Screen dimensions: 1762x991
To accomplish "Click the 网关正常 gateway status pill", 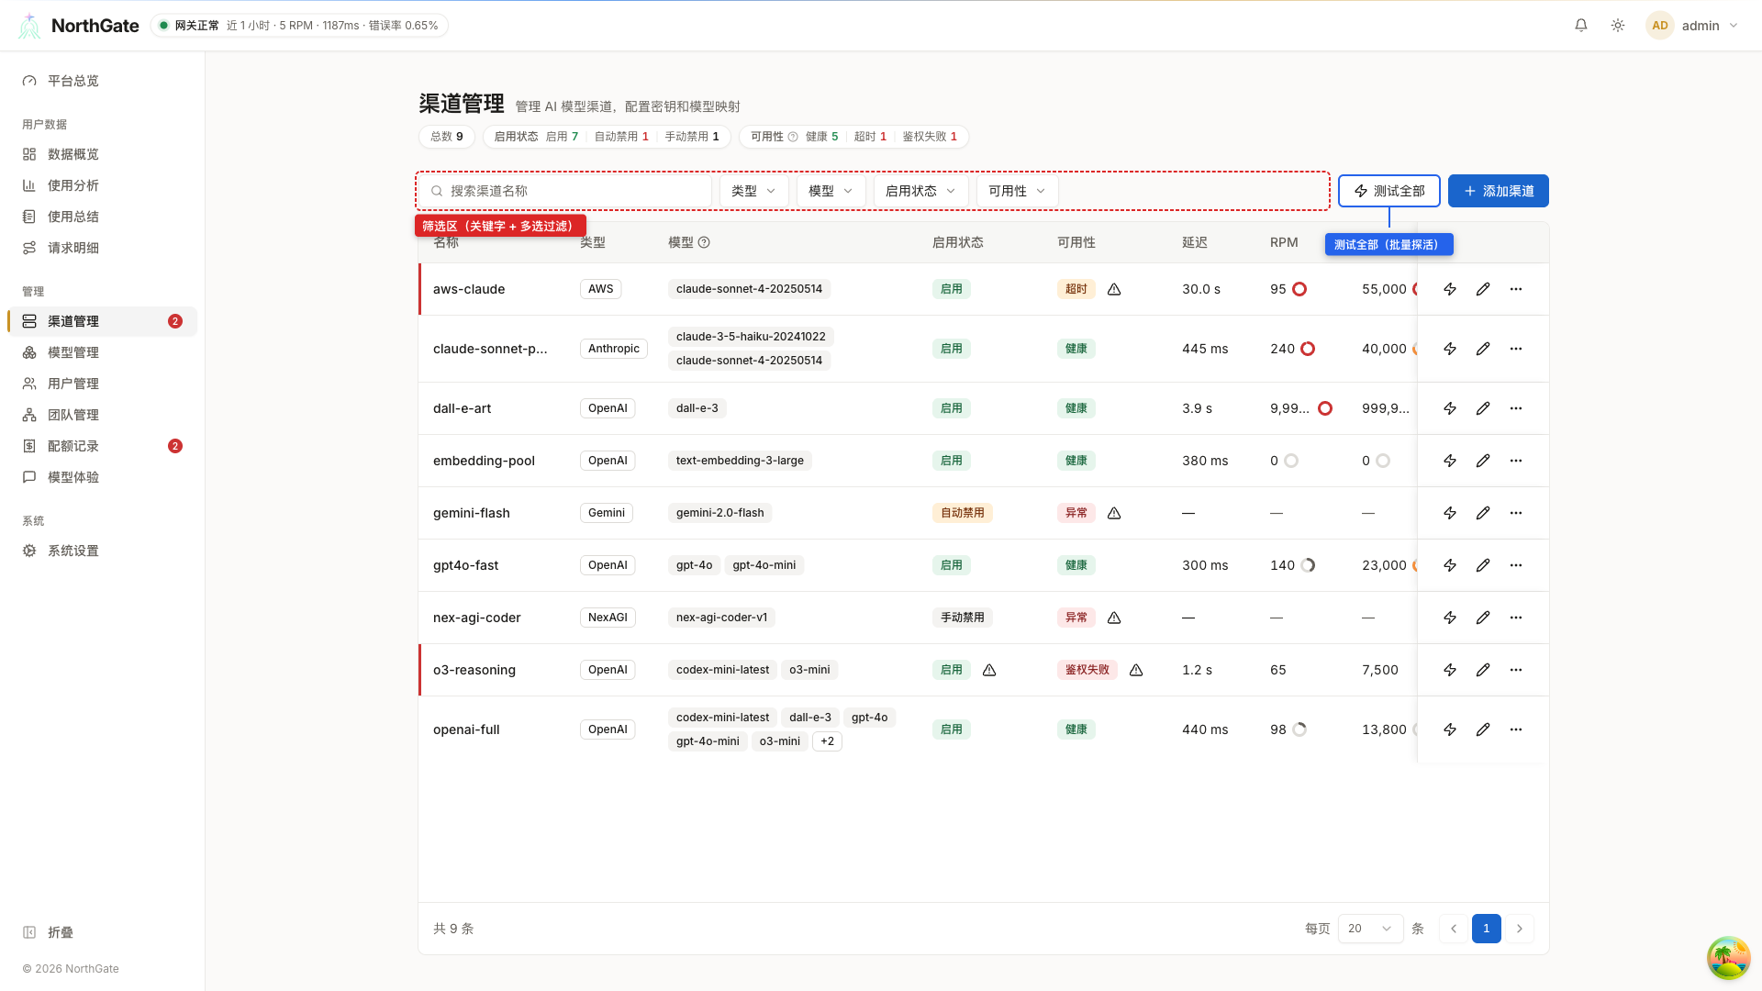I will 299,26.
